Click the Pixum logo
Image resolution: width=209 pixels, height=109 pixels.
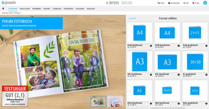coord(8,3)
